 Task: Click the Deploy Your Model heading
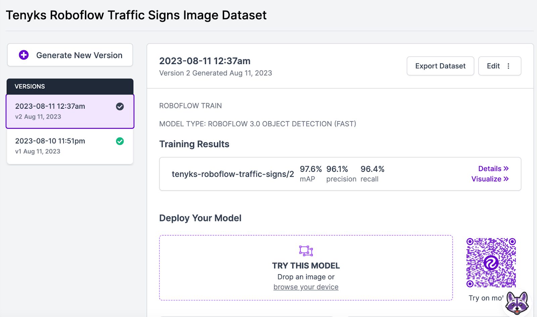pyautogui.click(x=200, y=218)
